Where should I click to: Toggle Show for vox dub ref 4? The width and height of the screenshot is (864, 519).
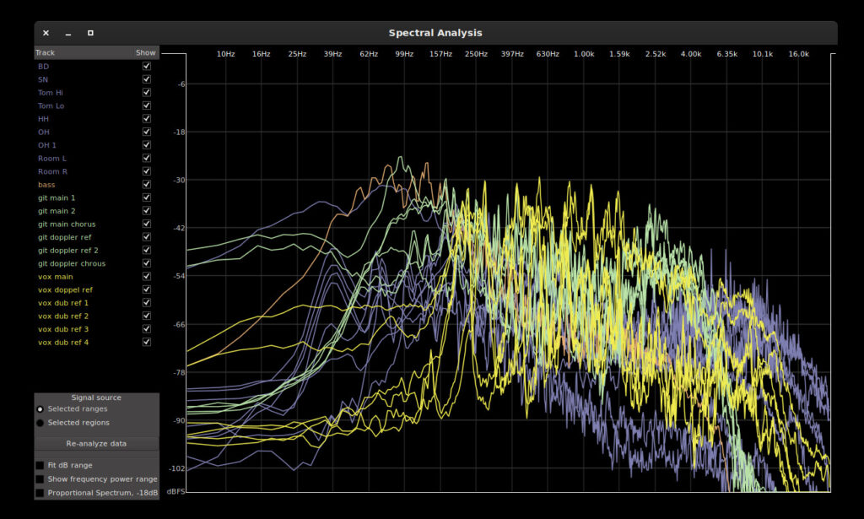click(x=147, y=342)
